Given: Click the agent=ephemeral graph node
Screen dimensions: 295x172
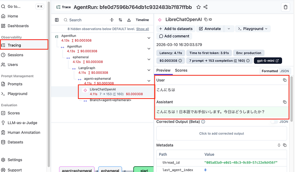Looking at the screenshot, I should 77,170.
